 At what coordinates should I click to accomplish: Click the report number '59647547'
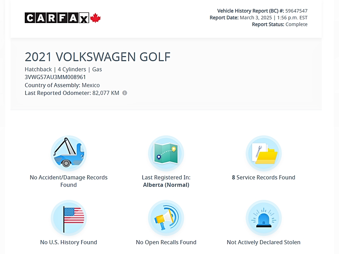296,11
